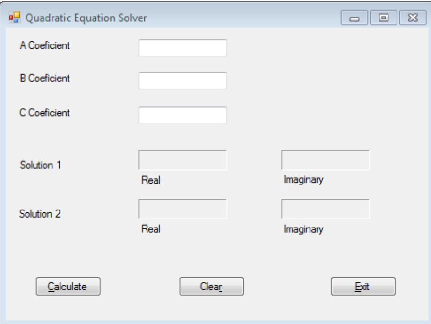
Task: Click inside the C Coefficient input box
Action: (x=182, y=114)
